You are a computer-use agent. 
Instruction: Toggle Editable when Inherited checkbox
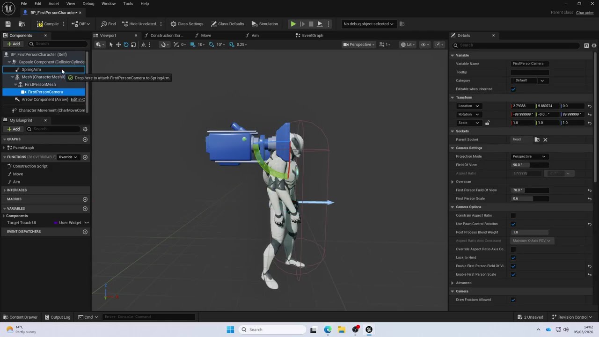tap(513, 89)
